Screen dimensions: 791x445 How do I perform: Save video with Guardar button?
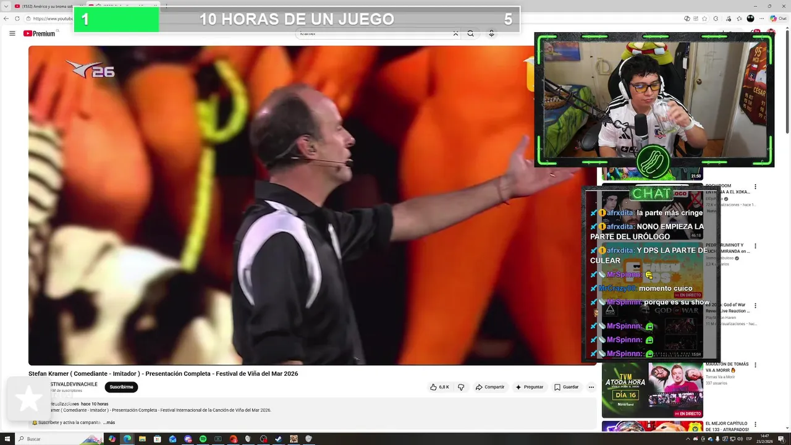coord(566,387)
